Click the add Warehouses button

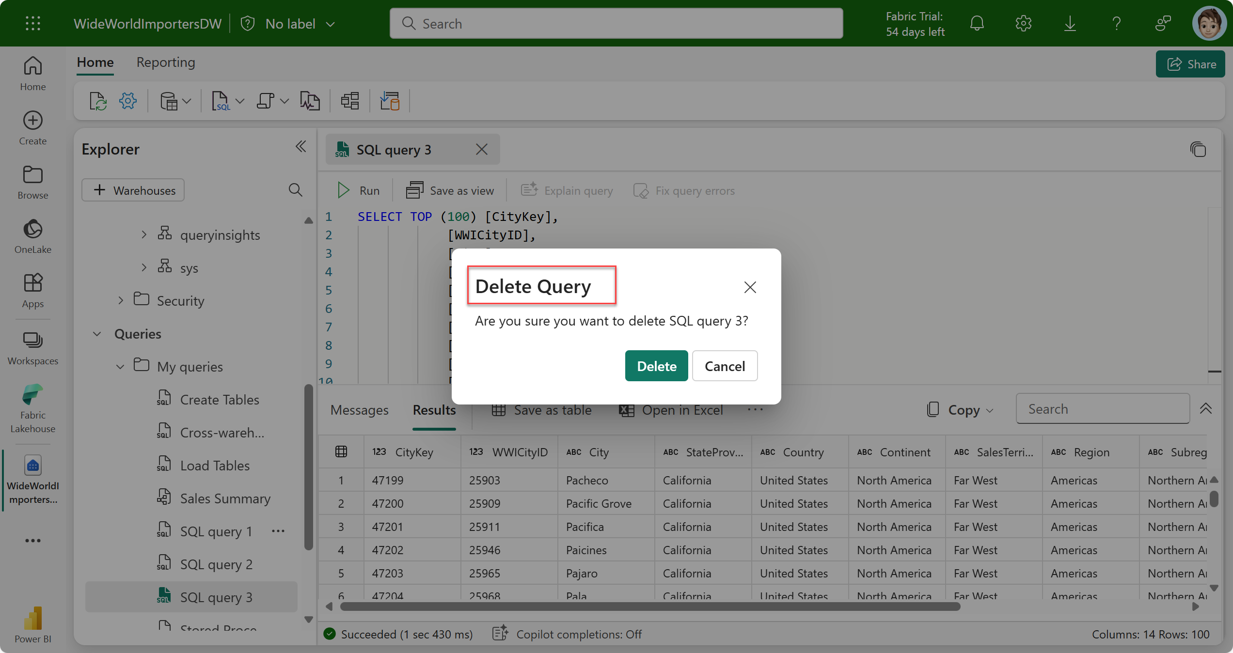pos(133,190)
